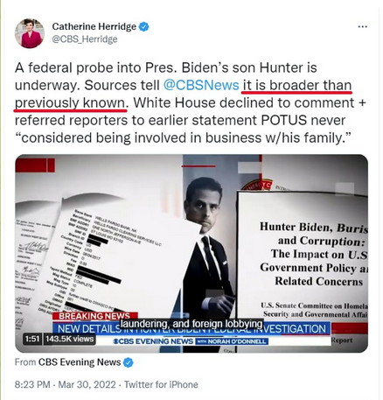This screenshot has width=383, height=400.
Task: Click the CBS Evening News logo in video
Action: click(153, 341)
